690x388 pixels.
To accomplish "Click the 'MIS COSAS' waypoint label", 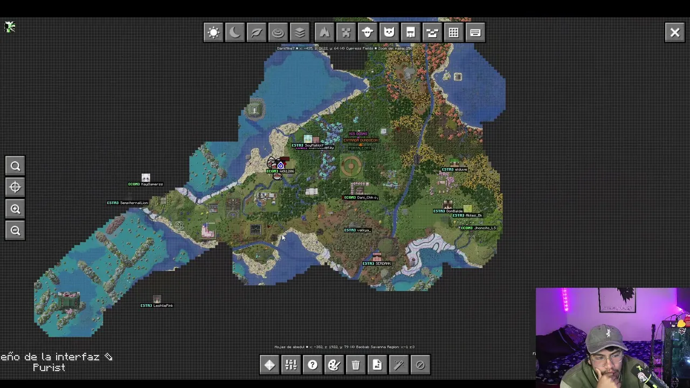I will point(358,134).
